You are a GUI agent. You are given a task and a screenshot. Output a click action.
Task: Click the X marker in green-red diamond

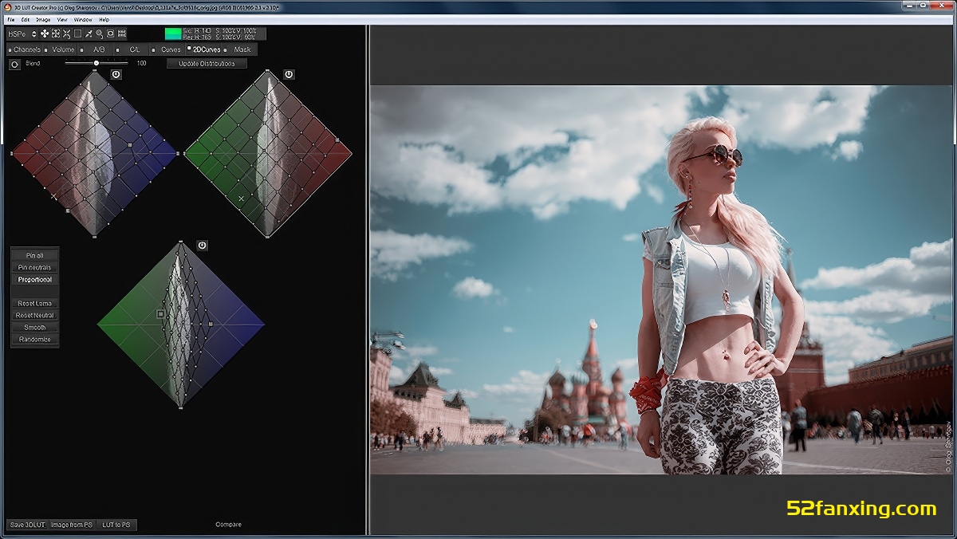click(241, 198)
